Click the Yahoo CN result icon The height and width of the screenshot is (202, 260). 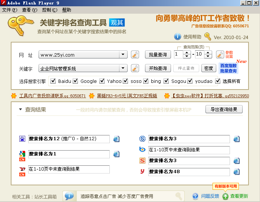coord(22,172)
